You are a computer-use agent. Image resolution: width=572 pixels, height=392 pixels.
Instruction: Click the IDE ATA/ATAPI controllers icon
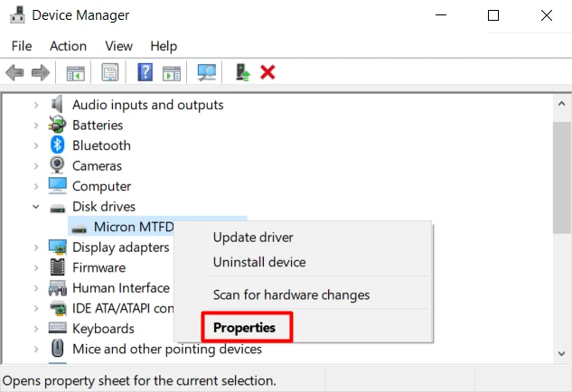click(57, 308)
